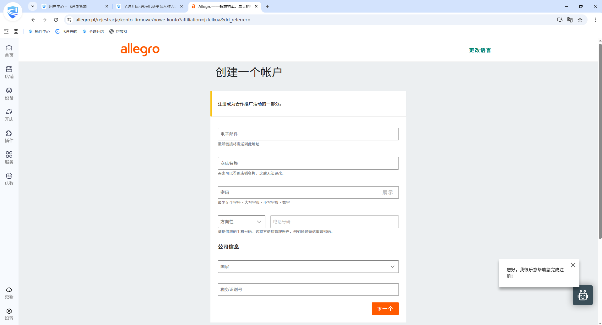602x325 pixels.
Task: Close the Allegro tab
Action: [256, 6]
